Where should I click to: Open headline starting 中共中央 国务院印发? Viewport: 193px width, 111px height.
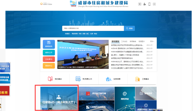pyautogui.click(x=127, y=48)
